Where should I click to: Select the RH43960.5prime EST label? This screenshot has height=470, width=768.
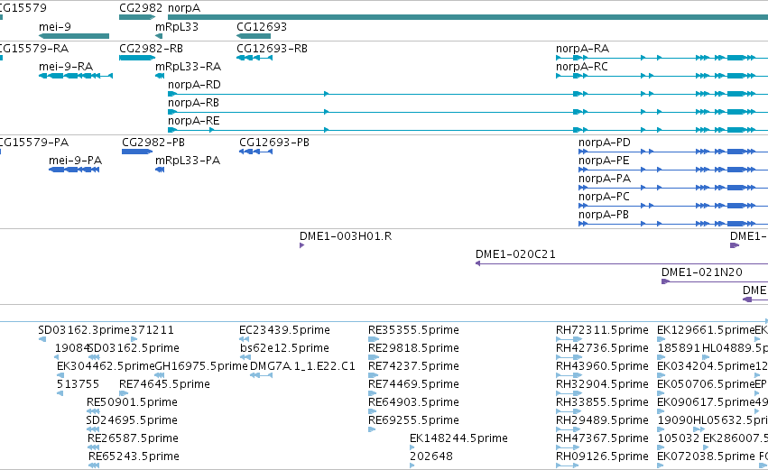(x=603, y=366)
